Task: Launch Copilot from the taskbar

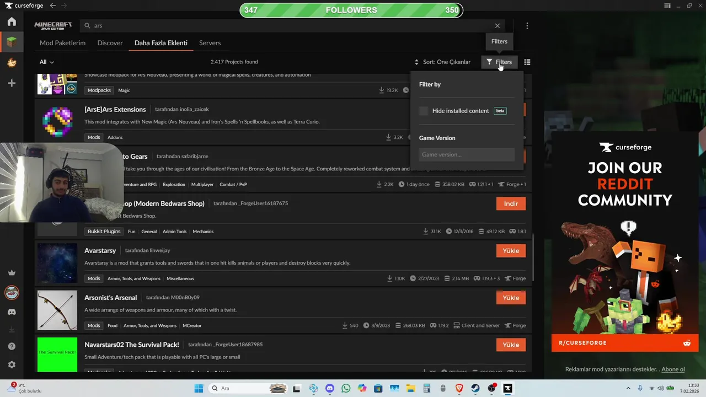Action: 362,388
